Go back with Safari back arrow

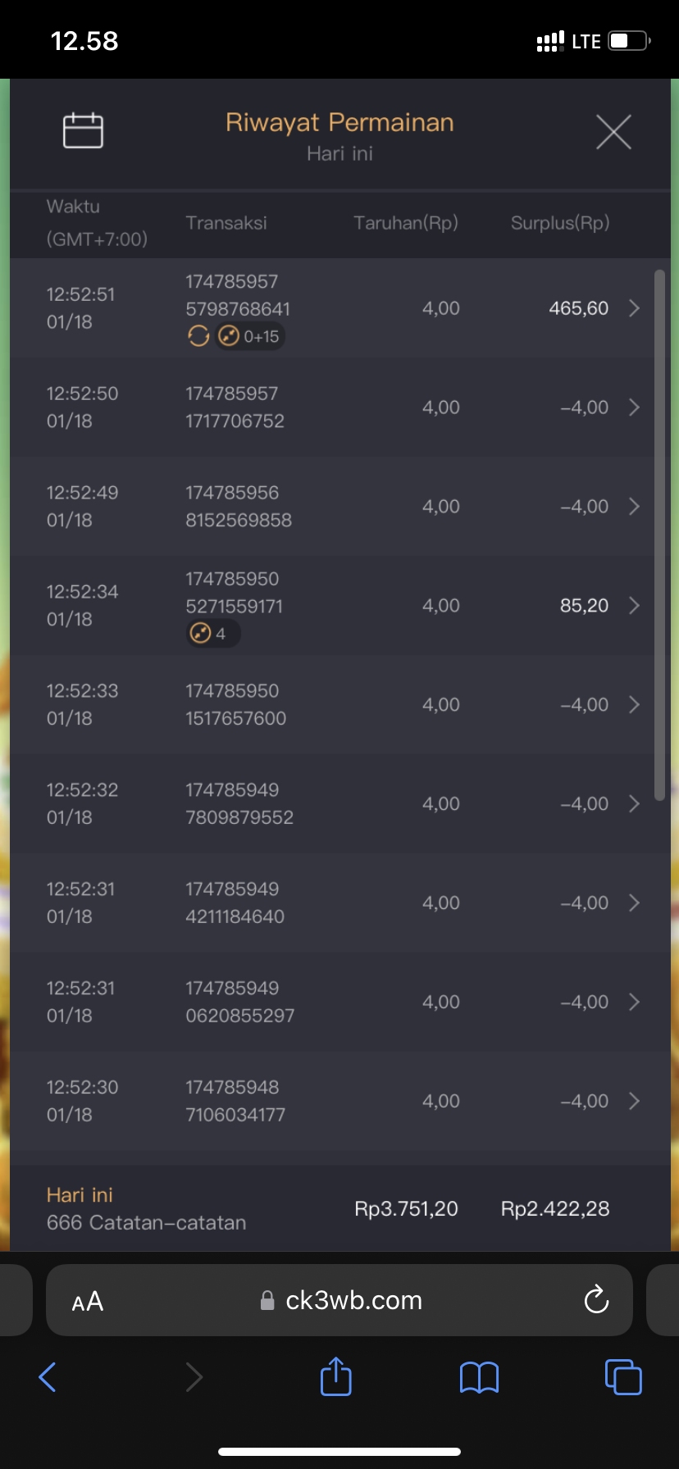tap(48, 1377)
